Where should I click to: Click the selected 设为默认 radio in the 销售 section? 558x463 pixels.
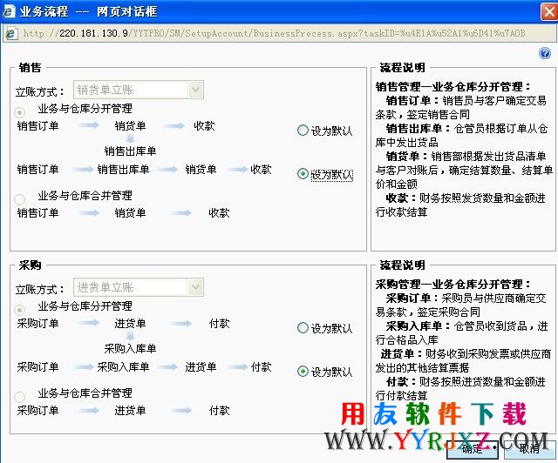coord(303,174)
